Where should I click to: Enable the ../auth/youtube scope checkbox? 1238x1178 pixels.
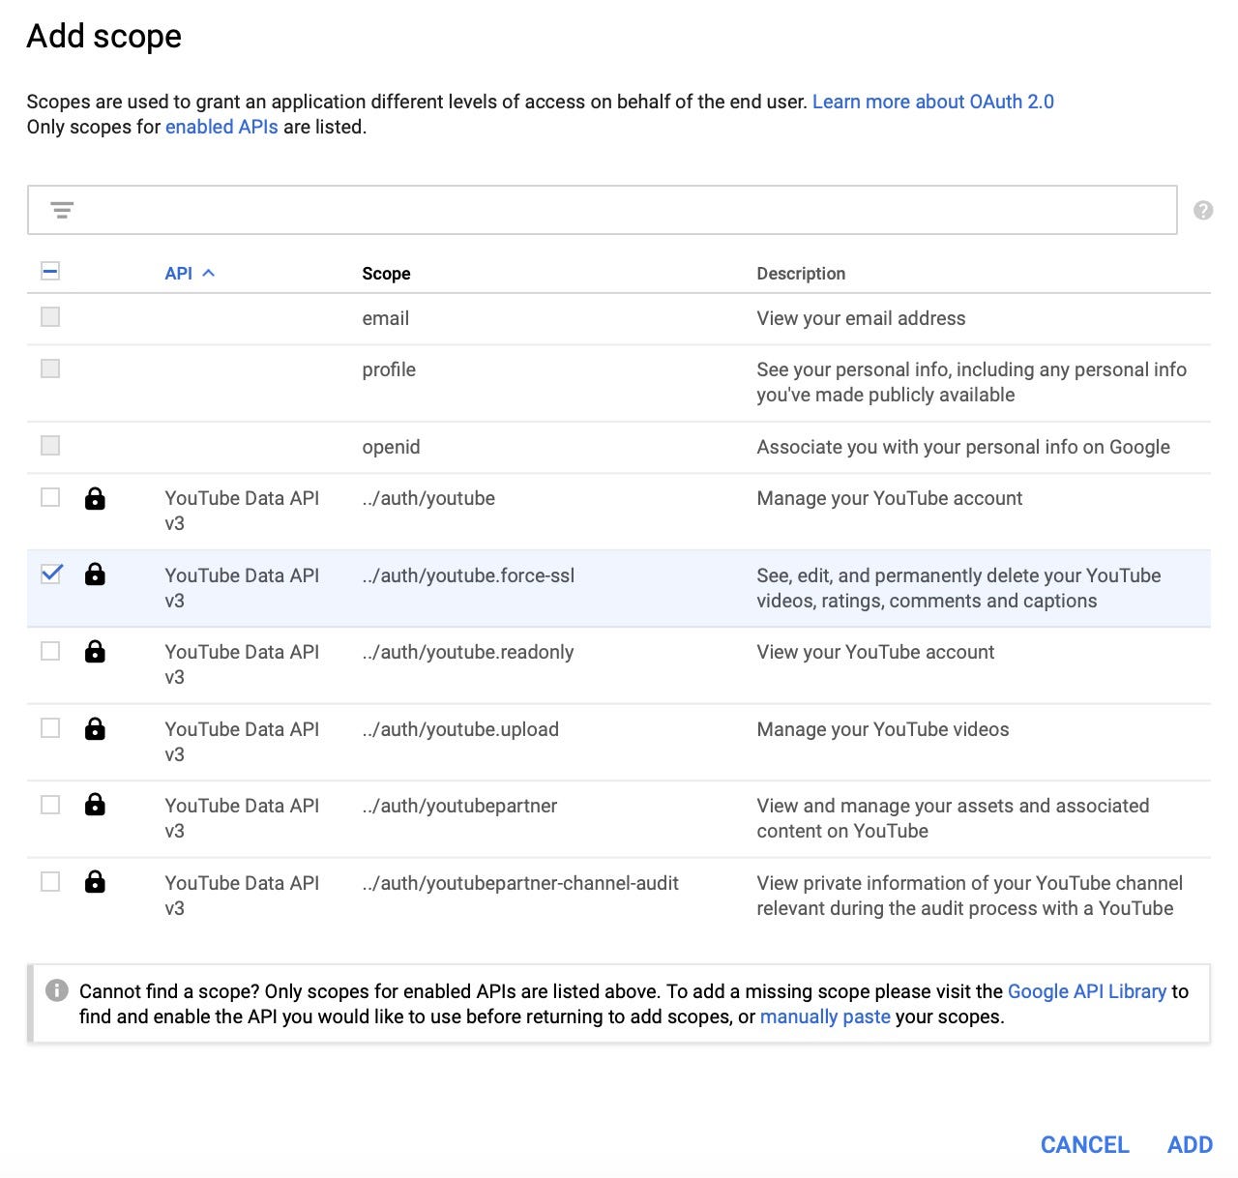point(50,497)
